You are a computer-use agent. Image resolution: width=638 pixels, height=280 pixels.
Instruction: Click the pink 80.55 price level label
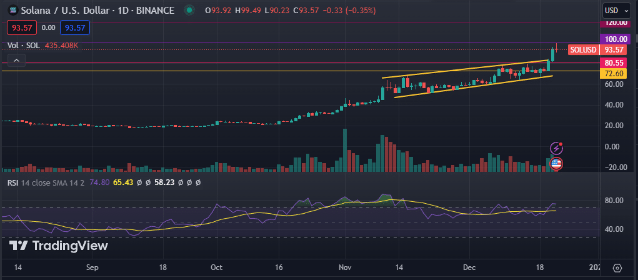click(x=612, y=63)
